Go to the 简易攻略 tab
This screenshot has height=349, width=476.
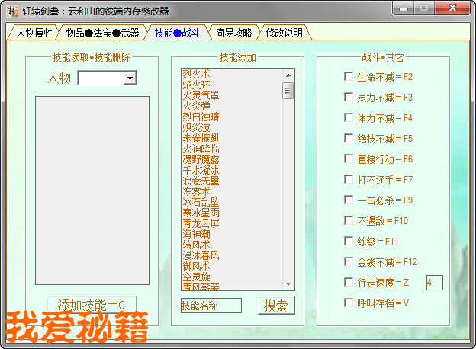pos(233,33)
